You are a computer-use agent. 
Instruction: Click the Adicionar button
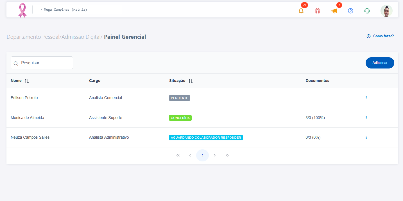(380, 63)
